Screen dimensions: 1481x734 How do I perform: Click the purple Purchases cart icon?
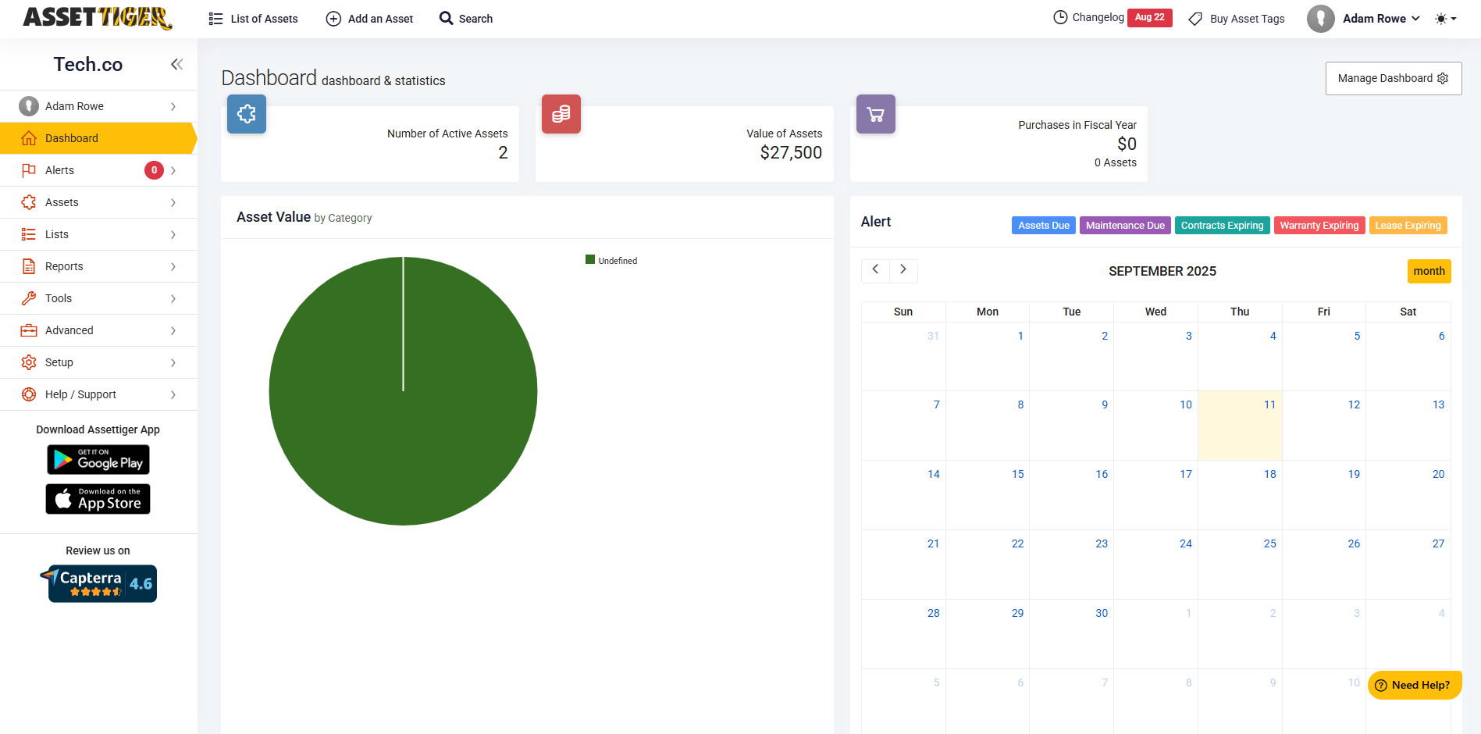[876, 114]
